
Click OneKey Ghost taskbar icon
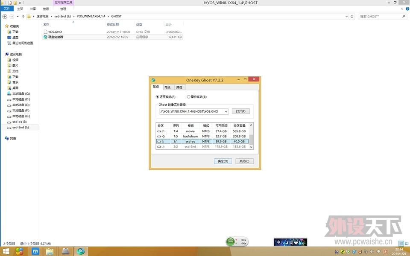[x=81, y=251]
